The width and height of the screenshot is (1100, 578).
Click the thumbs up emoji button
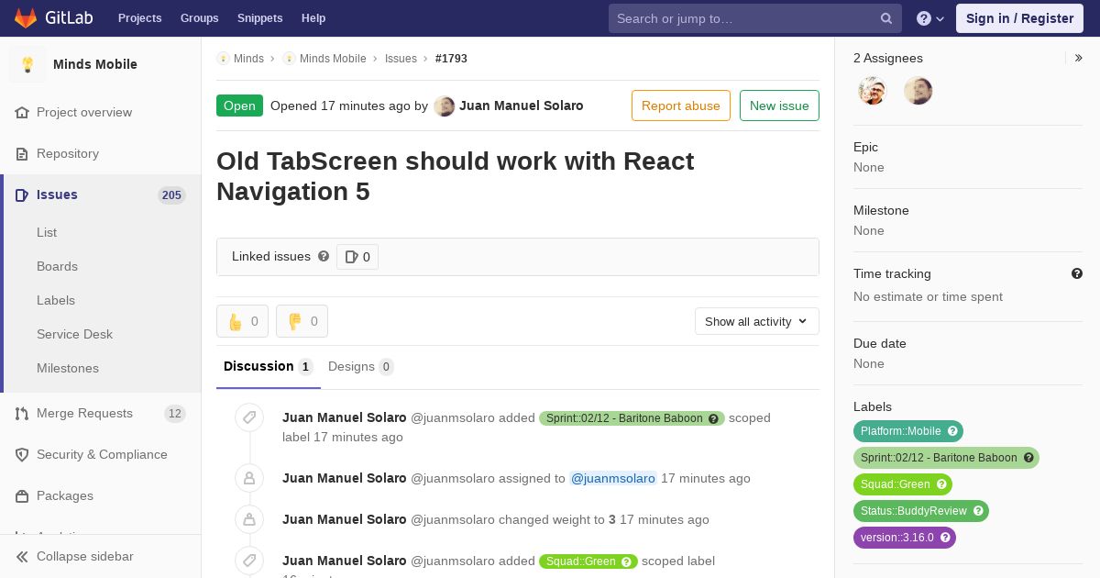[x=242, y=321]
